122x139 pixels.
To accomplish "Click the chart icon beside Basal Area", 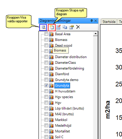I will coord(51,34).
